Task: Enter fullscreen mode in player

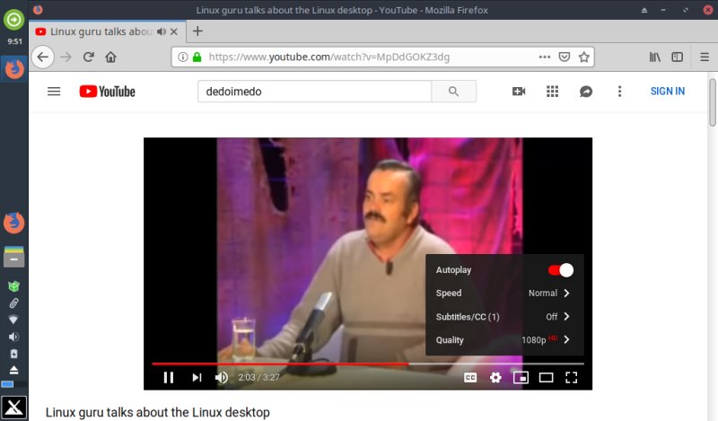Action: pyautogui.click(x=571, y=377)
